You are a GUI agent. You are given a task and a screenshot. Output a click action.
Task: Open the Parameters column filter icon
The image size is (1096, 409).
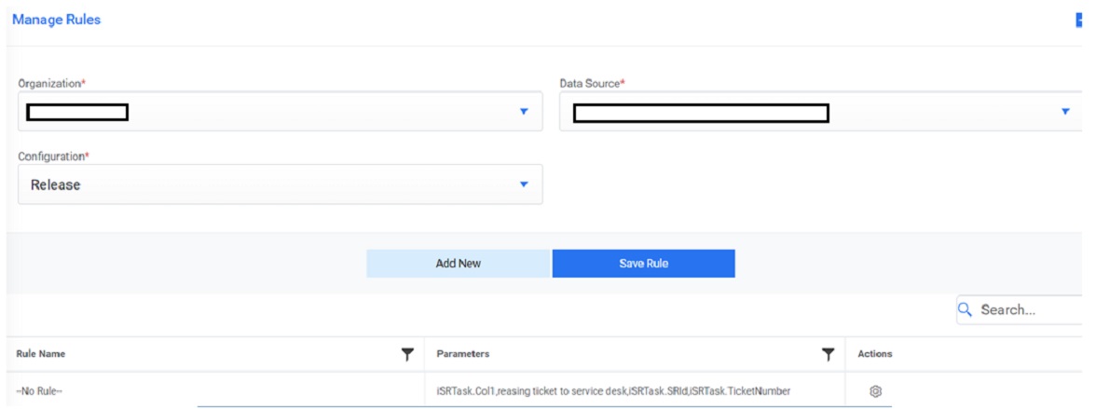(x=828, y=354)
